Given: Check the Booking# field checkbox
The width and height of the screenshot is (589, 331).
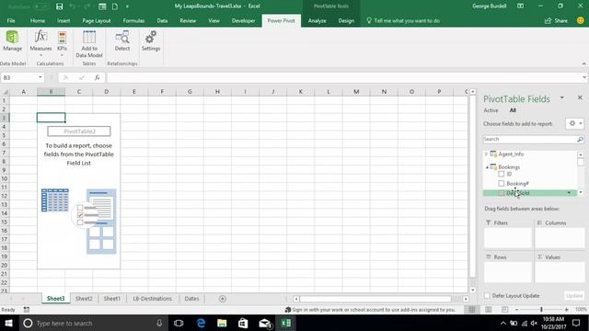Looking at the screenshot, I should coord(501,184).
